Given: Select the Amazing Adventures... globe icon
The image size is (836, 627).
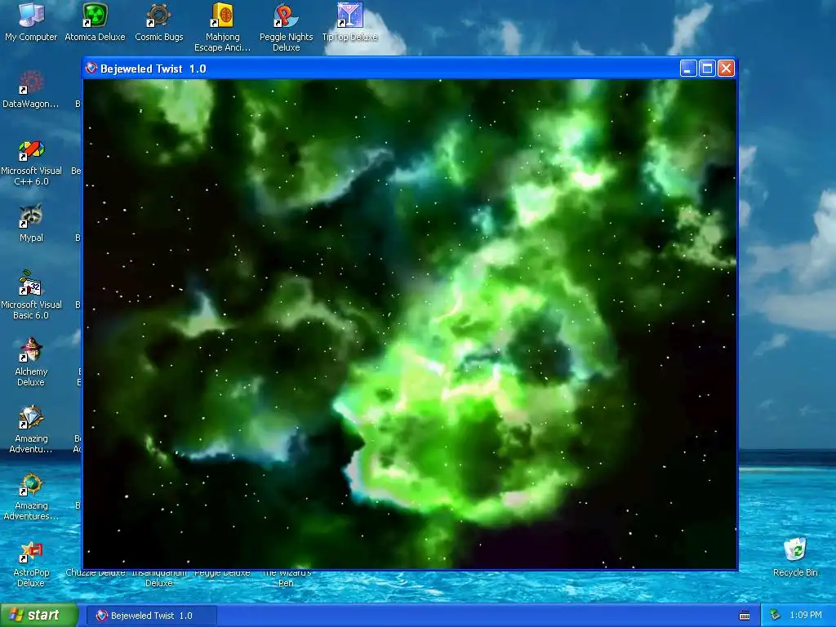Looking at the screenshot, I should [31, 484].
